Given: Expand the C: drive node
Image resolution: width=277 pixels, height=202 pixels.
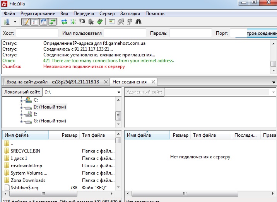Looking at the screenshot, I should tap(21, 100).
